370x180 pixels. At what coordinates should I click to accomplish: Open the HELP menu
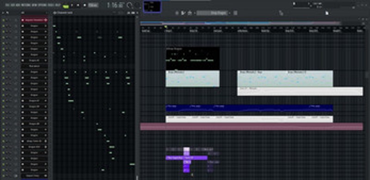pos(58,5)
